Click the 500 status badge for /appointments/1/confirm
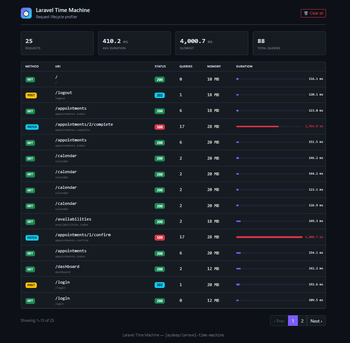The image size is (350, 343). 160,238
